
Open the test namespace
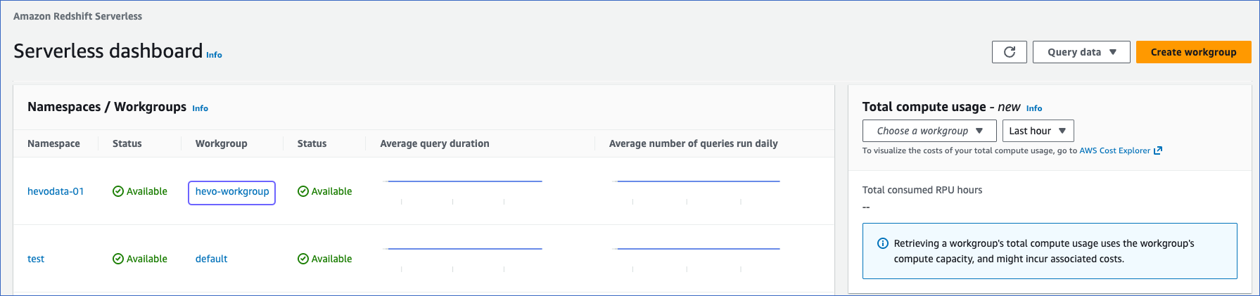(36, 259)
